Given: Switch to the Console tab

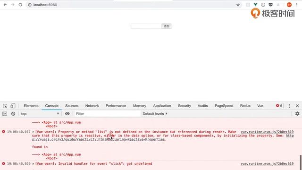Looking at the screenshot, I should (x=51, y=106).
